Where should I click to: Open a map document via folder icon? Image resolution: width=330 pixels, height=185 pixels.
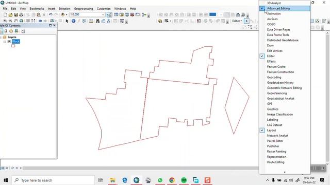[10, 15]
